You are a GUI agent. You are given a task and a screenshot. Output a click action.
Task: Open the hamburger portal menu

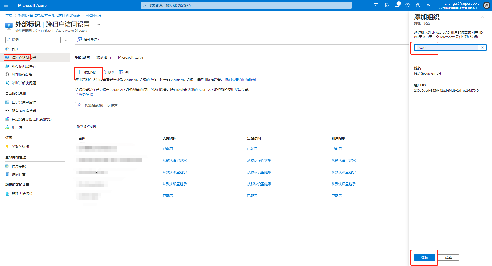point(7,5)
